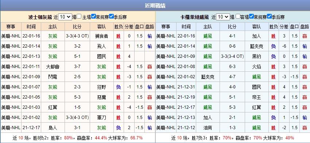Click left summary 赢盘率 44.4%
The height and width of the screenshot is (143, 310).
click(101, 138)
